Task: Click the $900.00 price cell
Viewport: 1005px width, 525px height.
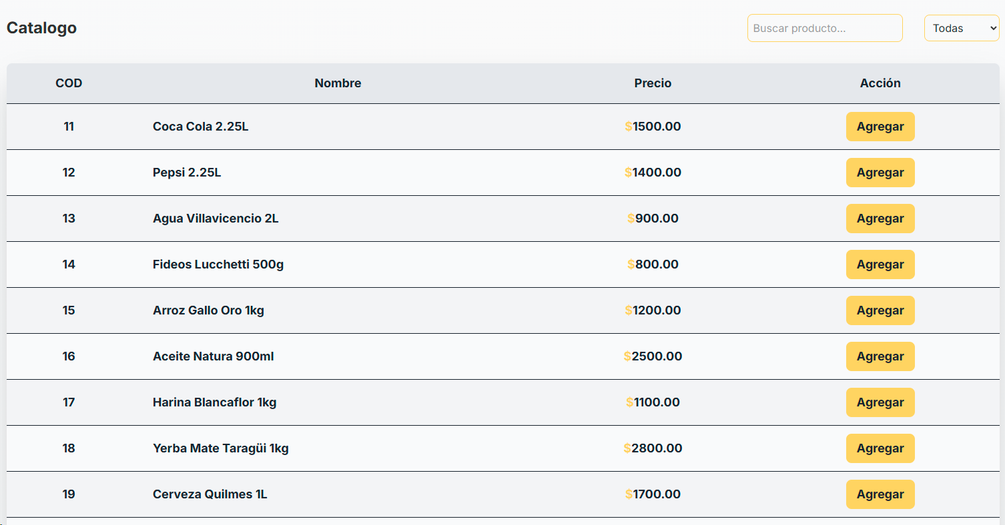Action: (x=653, y=219)
